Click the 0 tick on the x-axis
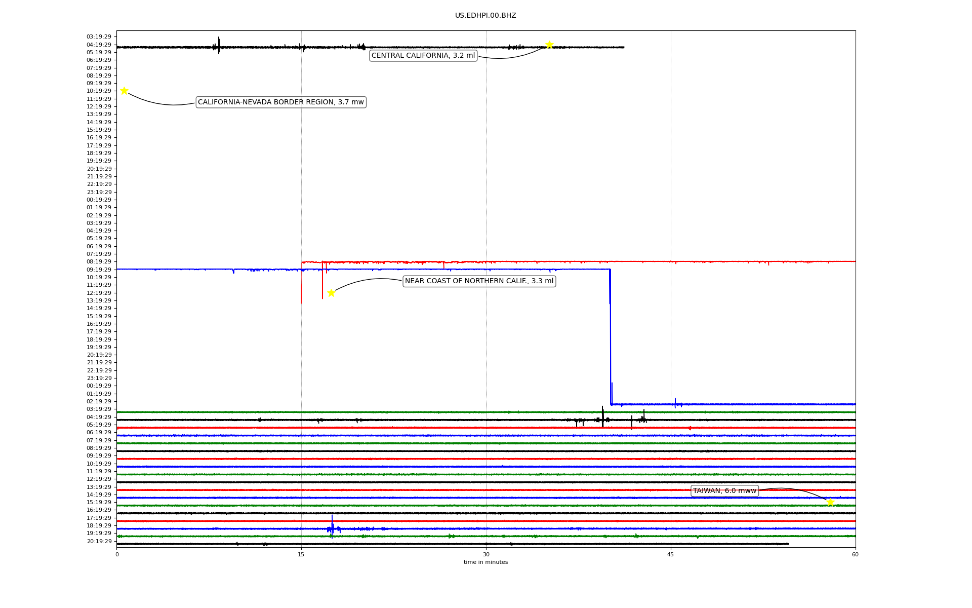972x608 pixels. 117,554
